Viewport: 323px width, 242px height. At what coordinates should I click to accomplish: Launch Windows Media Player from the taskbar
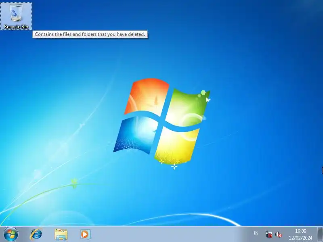85,234
